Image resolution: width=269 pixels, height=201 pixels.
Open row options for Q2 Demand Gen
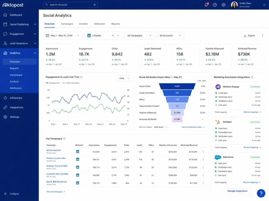click(x=203, y=152)
